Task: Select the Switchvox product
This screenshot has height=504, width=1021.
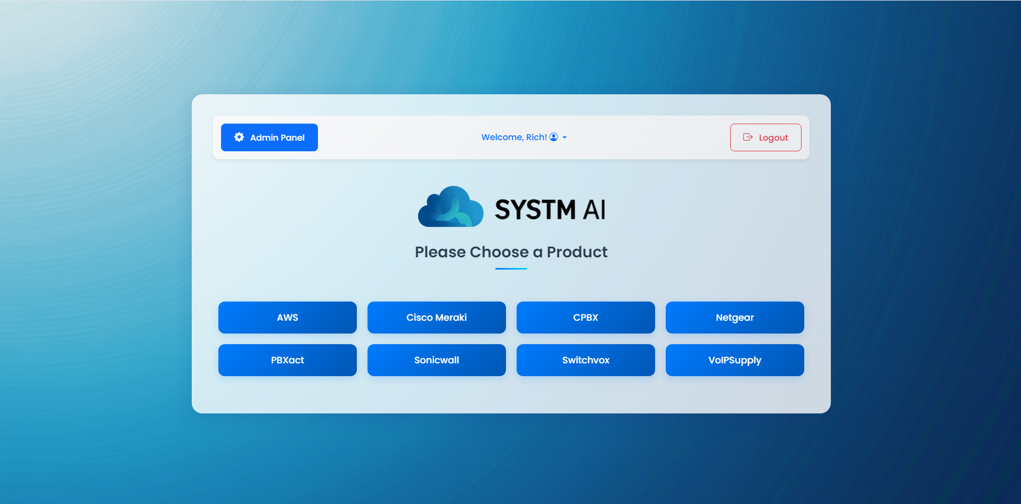Action: pyautogui.click(x=585, y=360)
